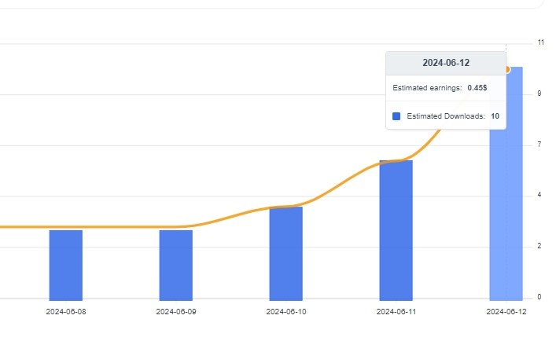Click the y-axis value 0
Viewport: 556px width, 341px height.
pyautogui.click(x=539, y=297)
